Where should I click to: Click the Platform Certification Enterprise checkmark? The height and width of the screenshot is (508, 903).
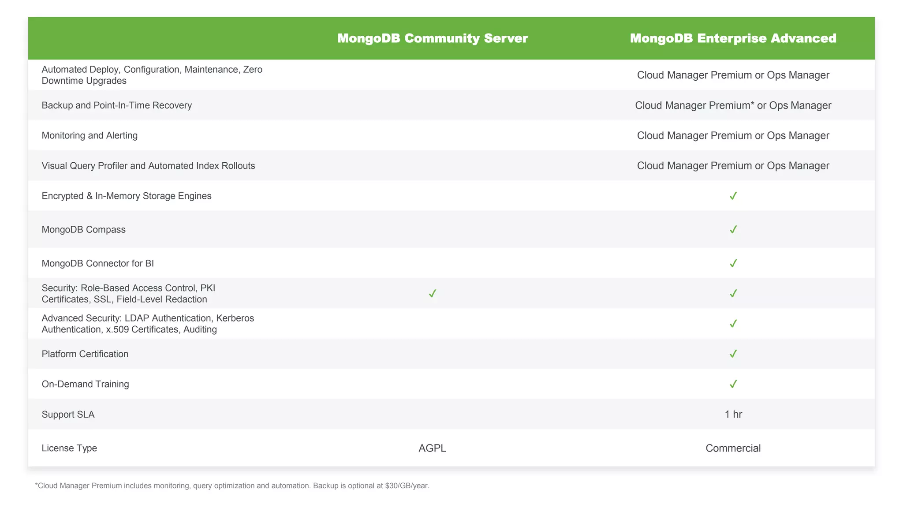click(733, 354)
